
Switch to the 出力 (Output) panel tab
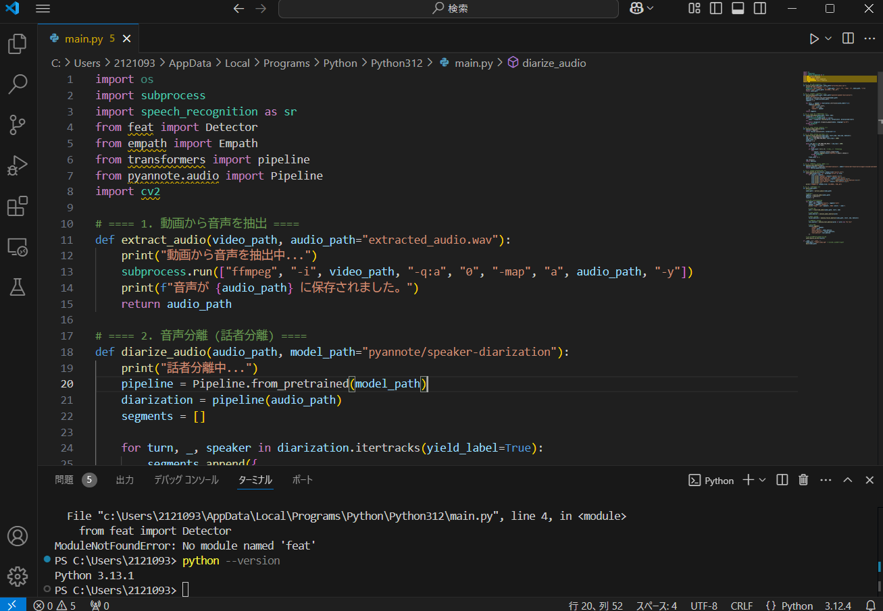[x=125, y=480]
